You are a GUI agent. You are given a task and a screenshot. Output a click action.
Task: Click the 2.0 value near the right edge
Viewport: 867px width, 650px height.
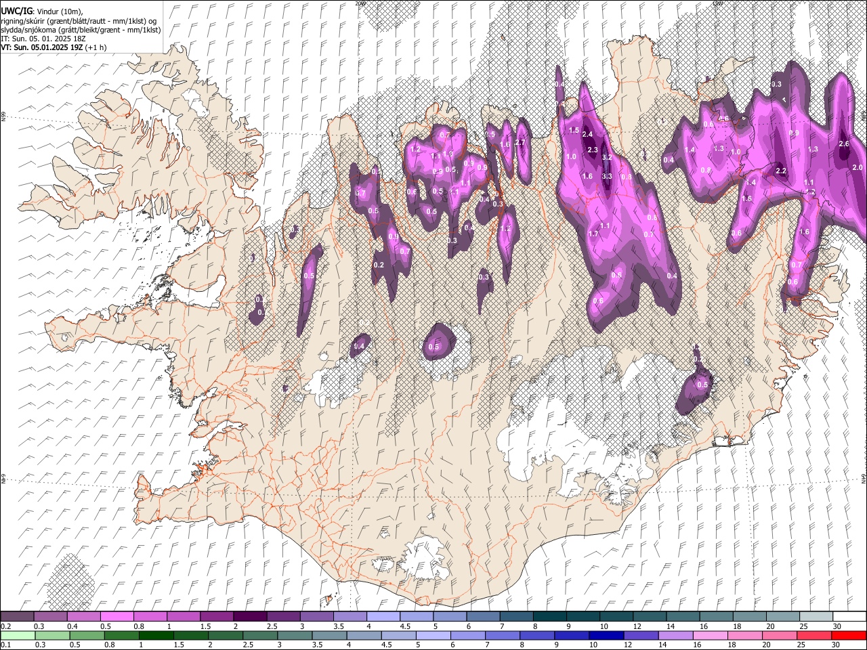[x=857, y=167]
